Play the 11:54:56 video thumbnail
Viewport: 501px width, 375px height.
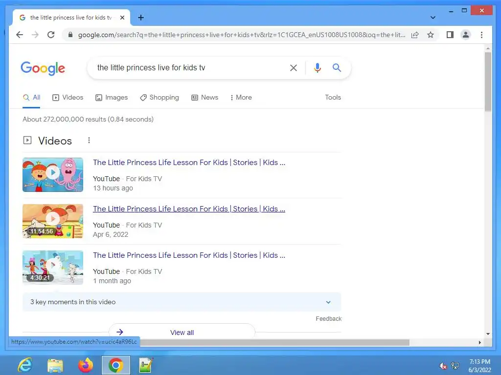click(x=53, y=221)
